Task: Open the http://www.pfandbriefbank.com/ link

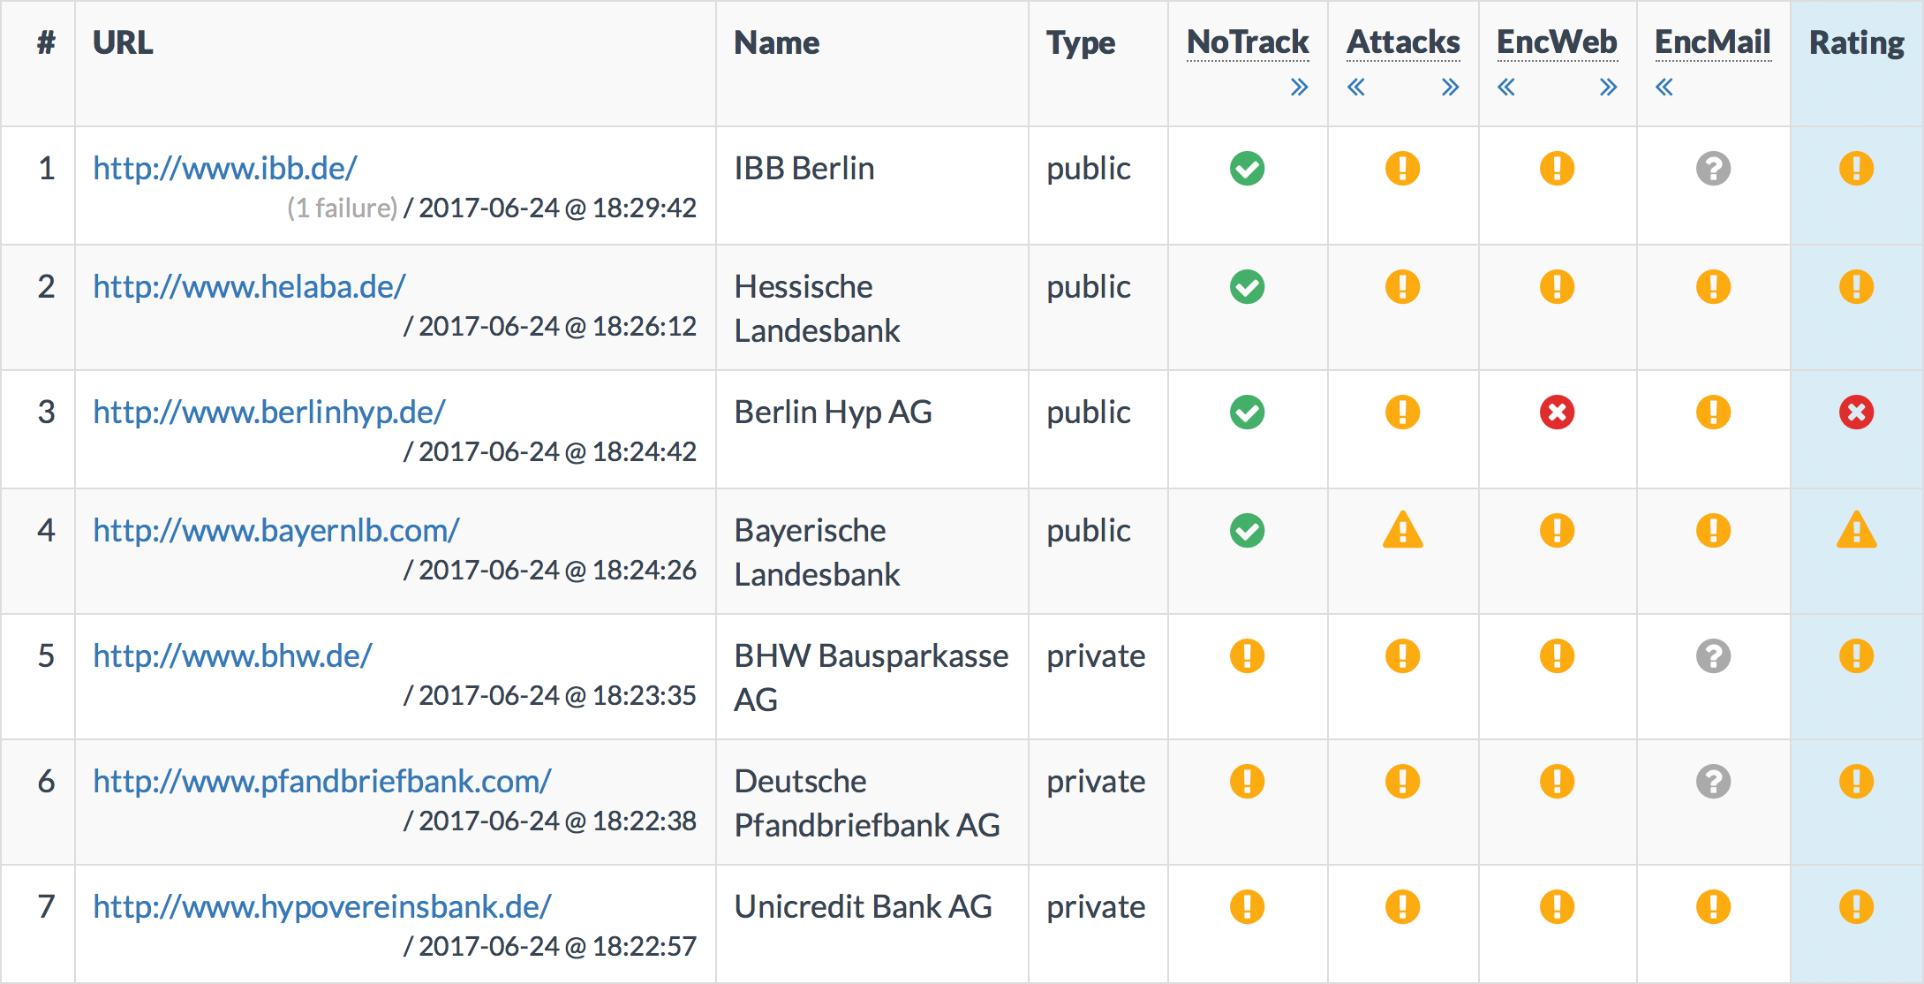Action: coord(322,782)
